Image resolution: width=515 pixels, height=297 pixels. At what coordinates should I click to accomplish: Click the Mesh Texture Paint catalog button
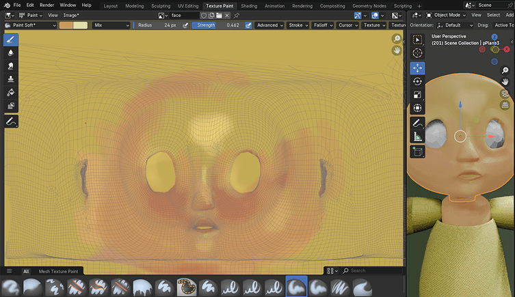coord(58,271)
